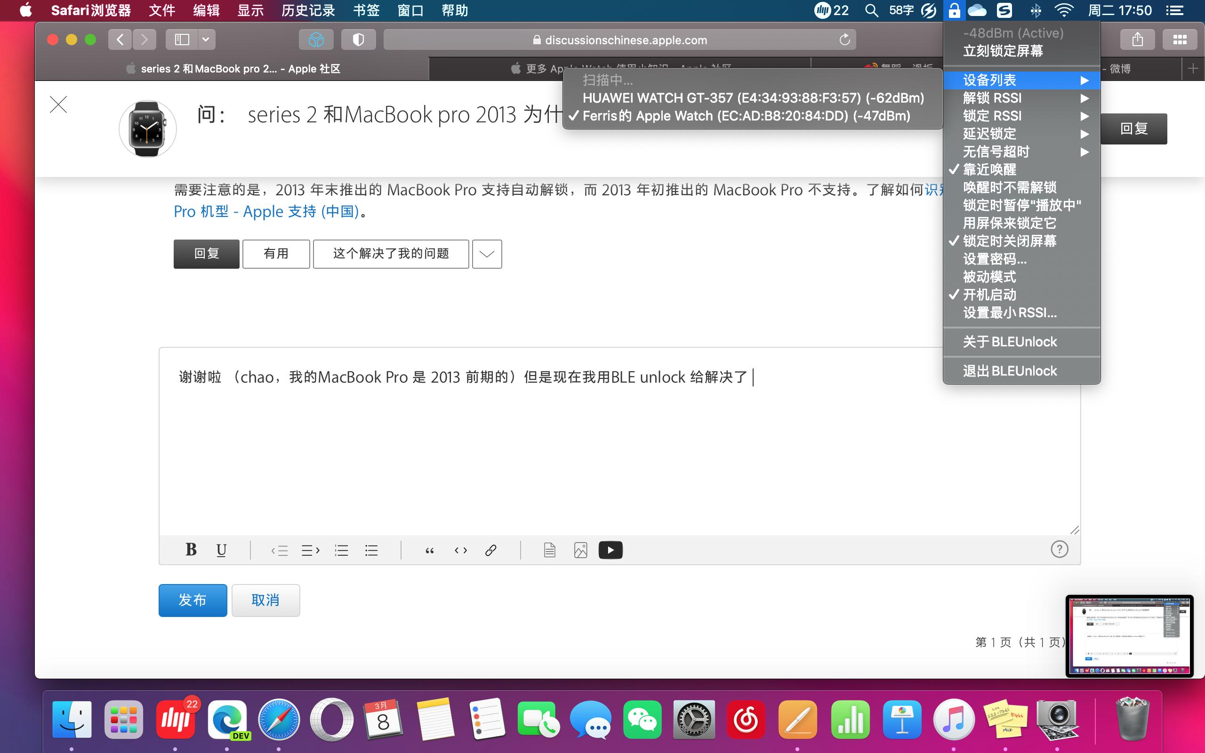
Task: Insert a hyperlink in editor
Action: pos(490,550)
